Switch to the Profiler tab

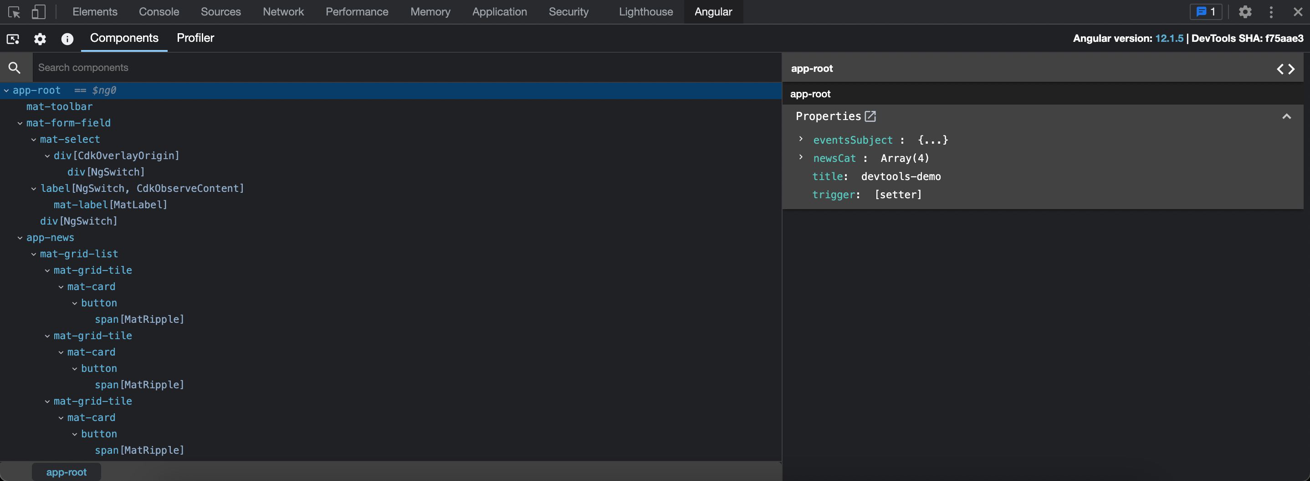(195, 38)
